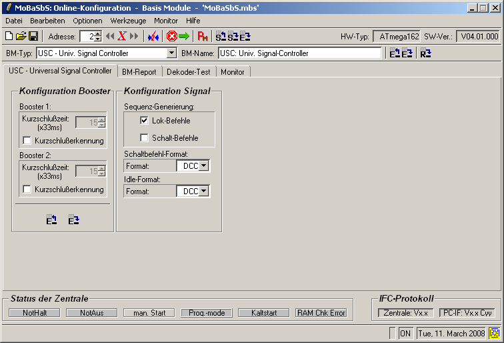Screen dimensions: 504x343
Task: Check the Schalt-Befehle option
Action: (x=144, y=138)
